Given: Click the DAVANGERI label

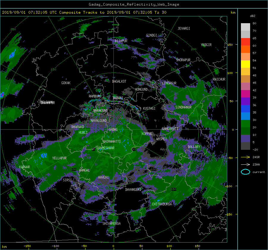Looking at the screenshot, I should tap(133, 190).
